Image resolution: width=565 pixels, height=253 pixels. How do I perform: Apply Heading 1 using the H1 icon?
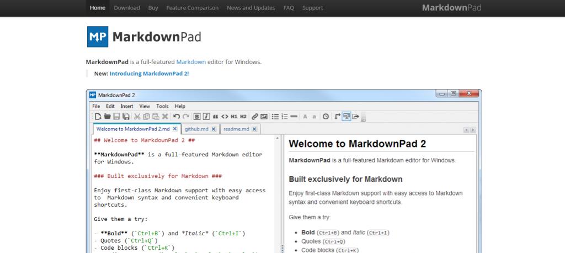coord(234,116)
